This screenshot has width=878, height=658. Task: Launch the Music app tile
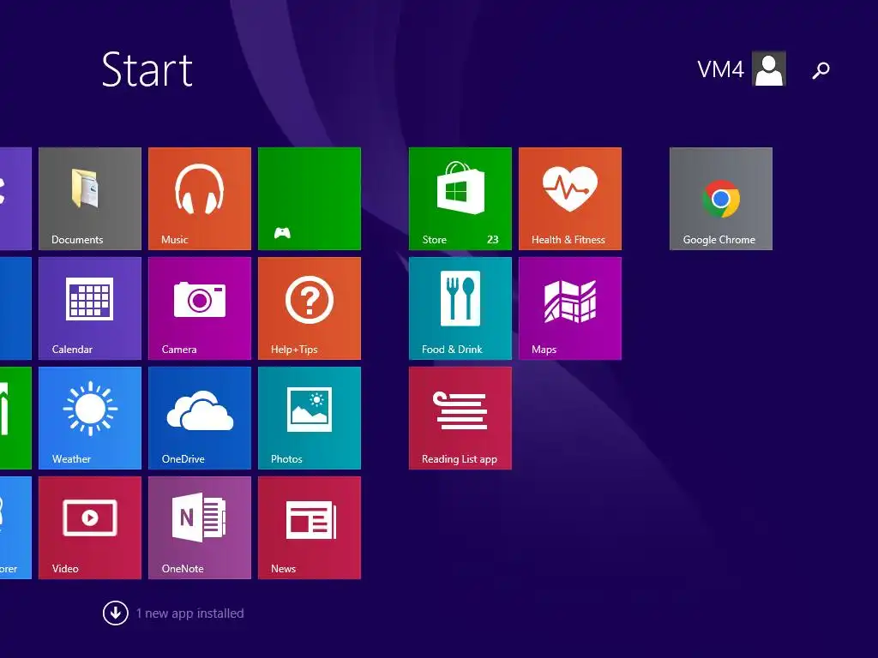coord(199,199)
